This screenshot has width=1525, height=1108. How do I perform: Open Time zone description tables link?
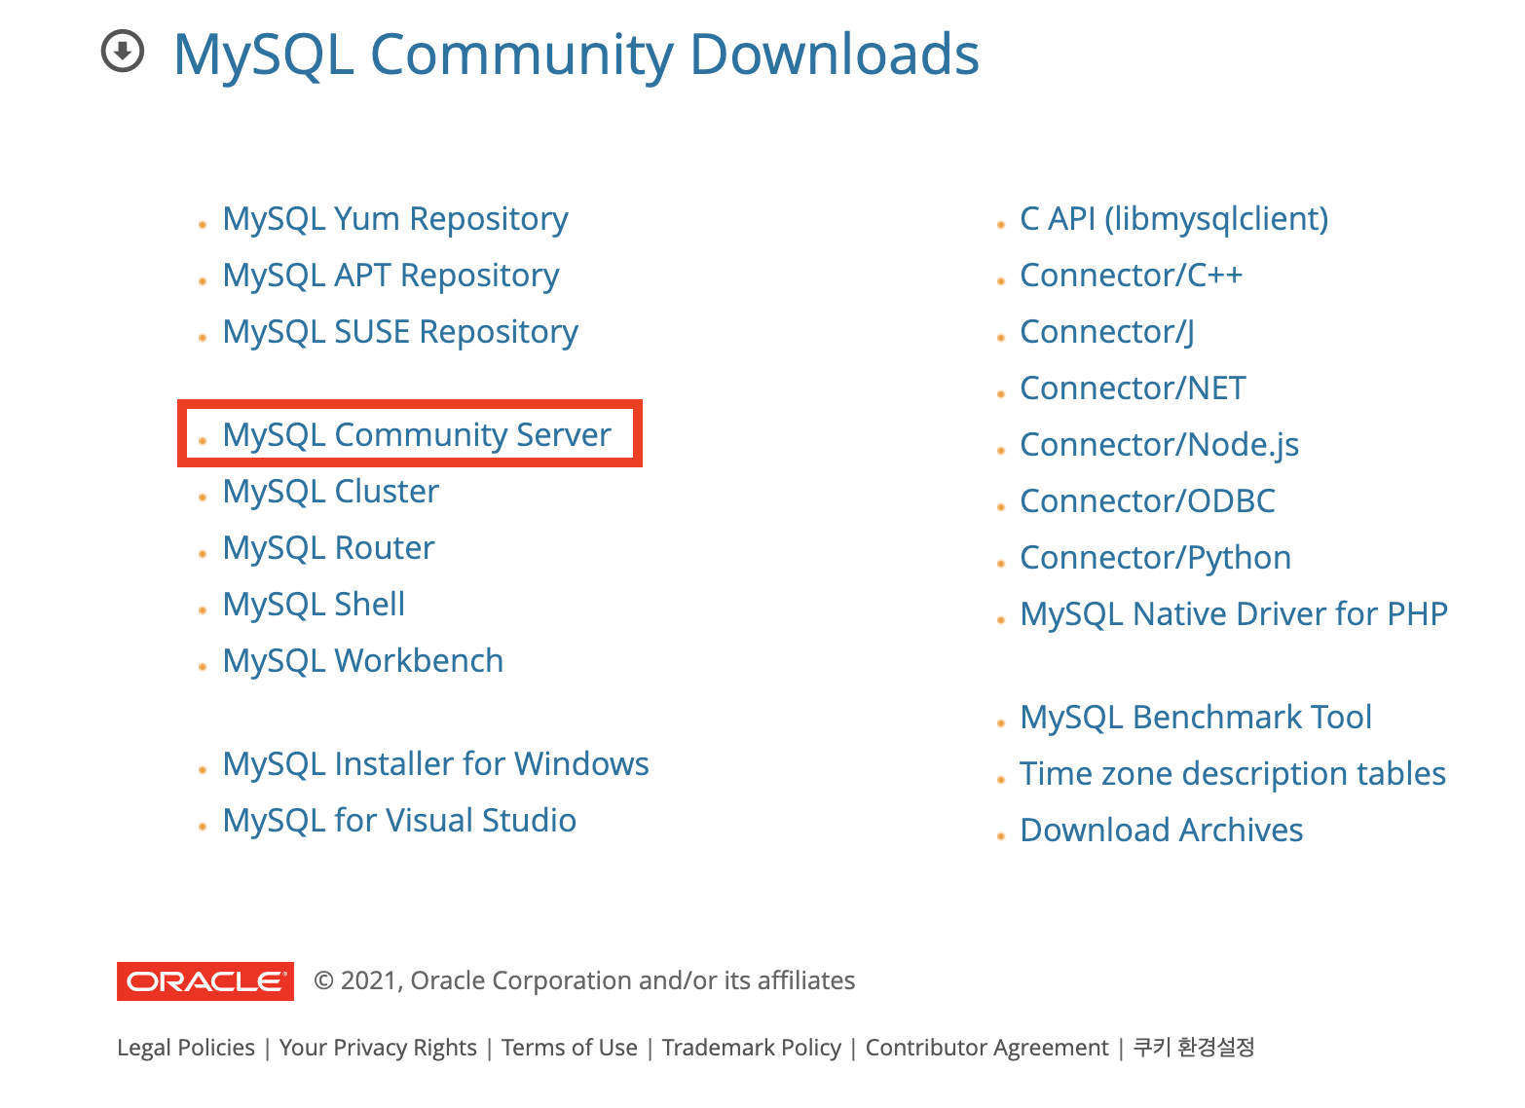click(1233, 774)
